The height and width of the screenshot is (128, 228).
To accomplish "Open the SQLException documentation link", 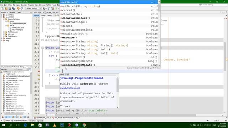I will (x=70, y=88).
